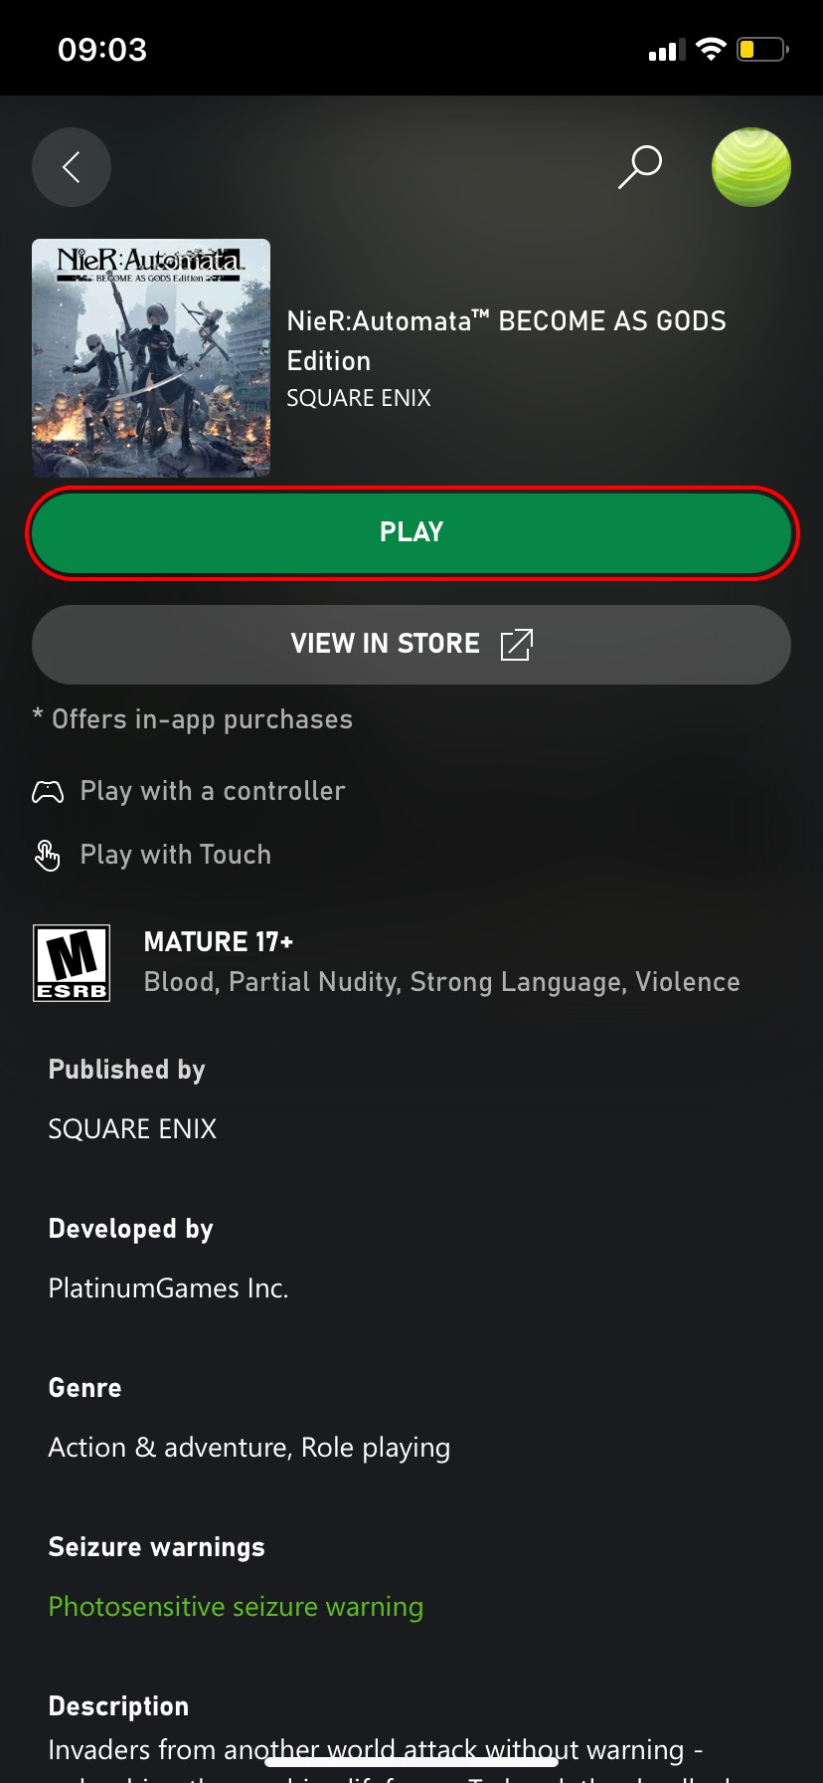
Task: Tap the touch hand icon
Action: click(x=48, y=855)
